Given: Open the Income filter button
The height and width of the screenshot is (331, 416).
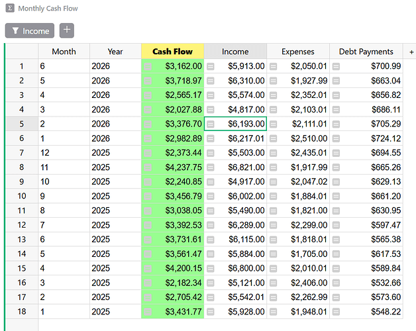Looking at the screenshot, I should (30, 30).
